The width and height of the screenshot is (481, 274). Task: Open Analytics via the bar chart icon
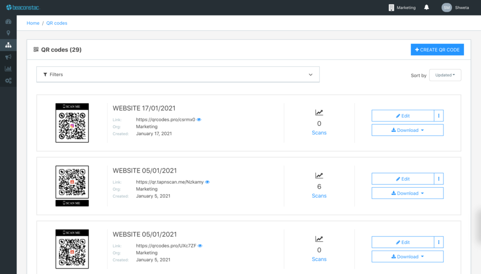click(8, 68)
